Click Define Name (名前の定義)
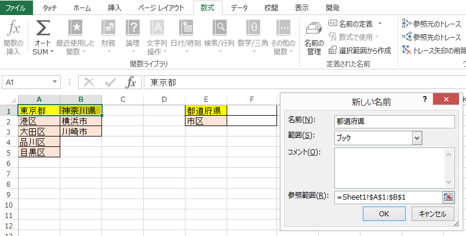466x236 pixels. point(351,23)
